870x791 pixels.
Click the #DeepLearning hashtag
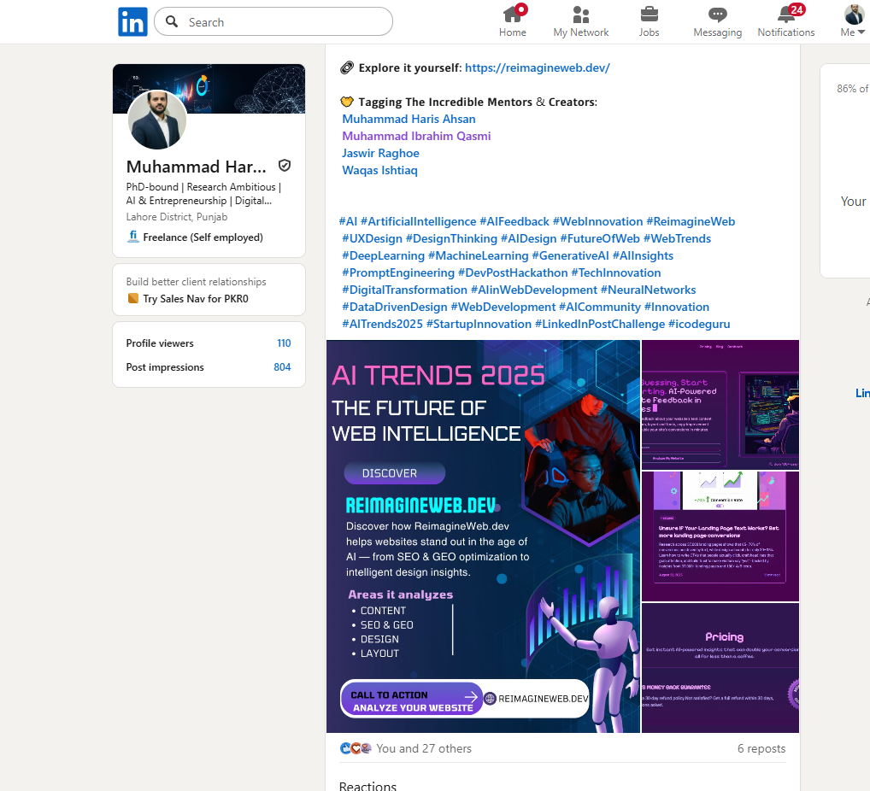coord(384,255)
